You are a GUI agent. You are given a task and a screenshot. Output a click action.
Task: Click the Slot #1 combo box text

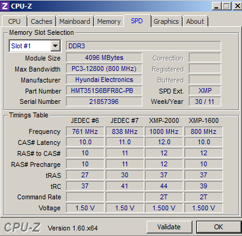coord(21,46)
